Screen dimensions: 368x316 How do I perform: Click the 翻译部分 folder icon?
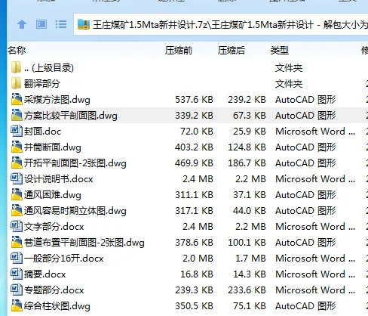tap(17, 83)
